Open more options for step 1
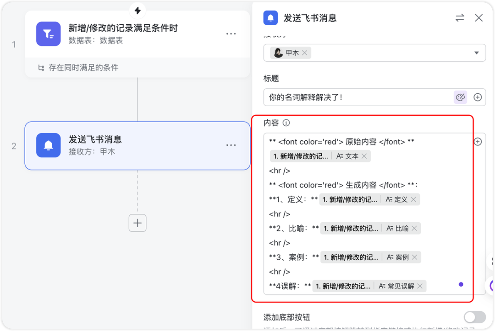 click(231, 34)
